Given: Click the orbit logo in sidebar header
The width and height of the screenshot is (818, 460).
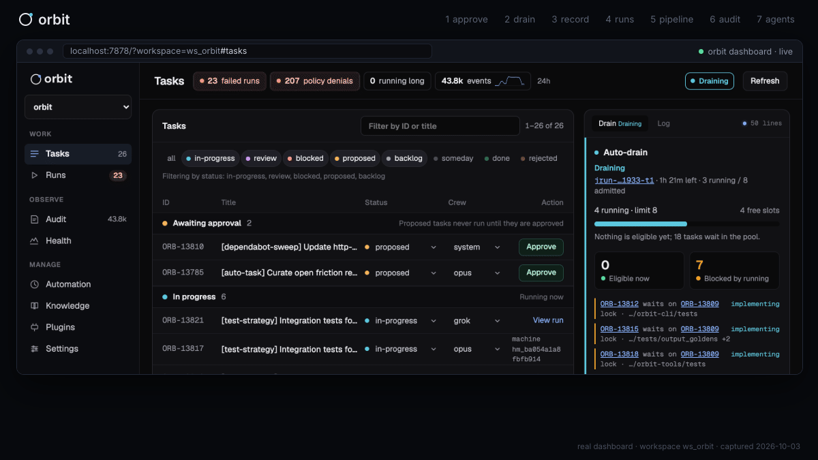Looking at the screenshot, I should [x=51, y=79].
